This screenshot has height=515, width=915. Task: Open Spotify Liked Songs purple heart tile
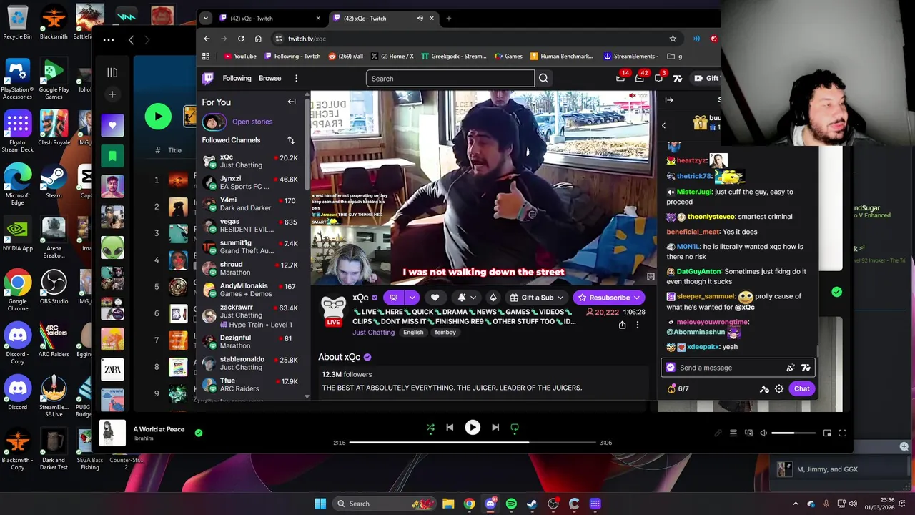[x=112, y=125]
